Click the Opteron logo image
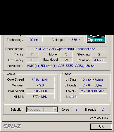This screenshot has height=132, width=114. [x=96, y=39]
